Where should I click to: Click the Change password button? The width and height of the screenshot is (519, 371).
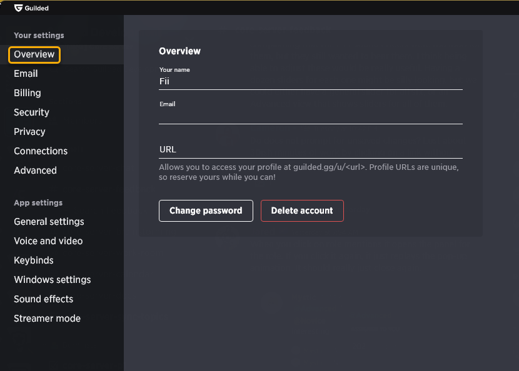(x=206, y=210)
